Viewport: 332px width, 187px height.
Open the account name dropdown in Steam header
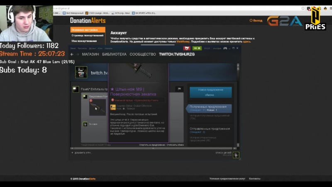tap(217, 48)
